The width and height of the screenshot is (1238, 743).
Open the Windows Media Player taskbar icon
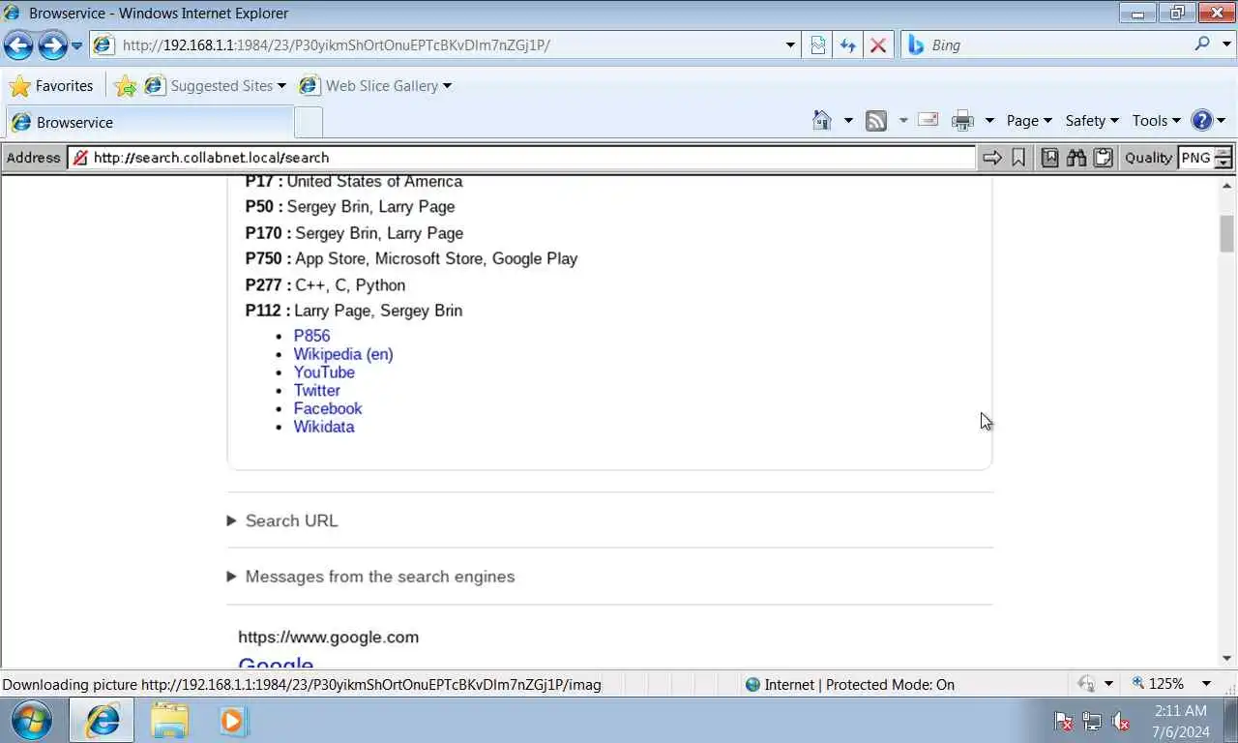click(x=232, y=721)
